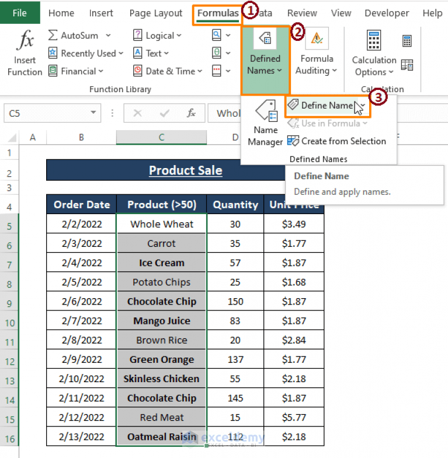Click the formula bar text field

(x=225, y=113)
